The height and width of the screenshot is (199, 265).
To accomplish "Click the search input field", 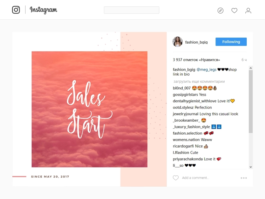I will tap(132, 10).
